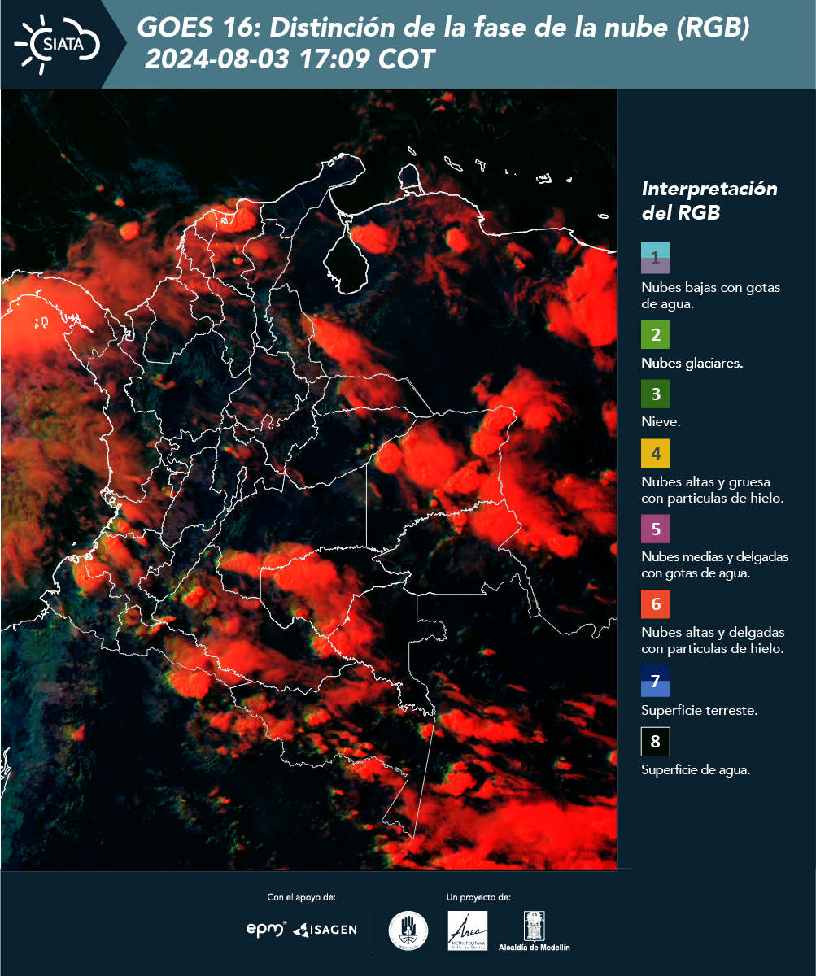Click 'Nubes altas y delgadas con particulas de hielo.'
816x976 pixels.
coord(713,640)
